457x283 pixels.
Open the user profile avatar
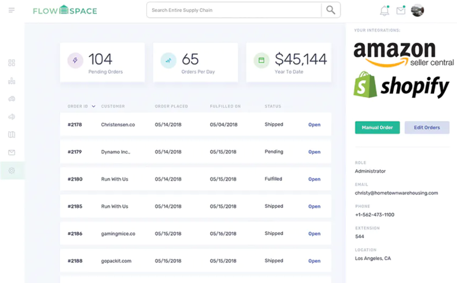tap(417, 10)
